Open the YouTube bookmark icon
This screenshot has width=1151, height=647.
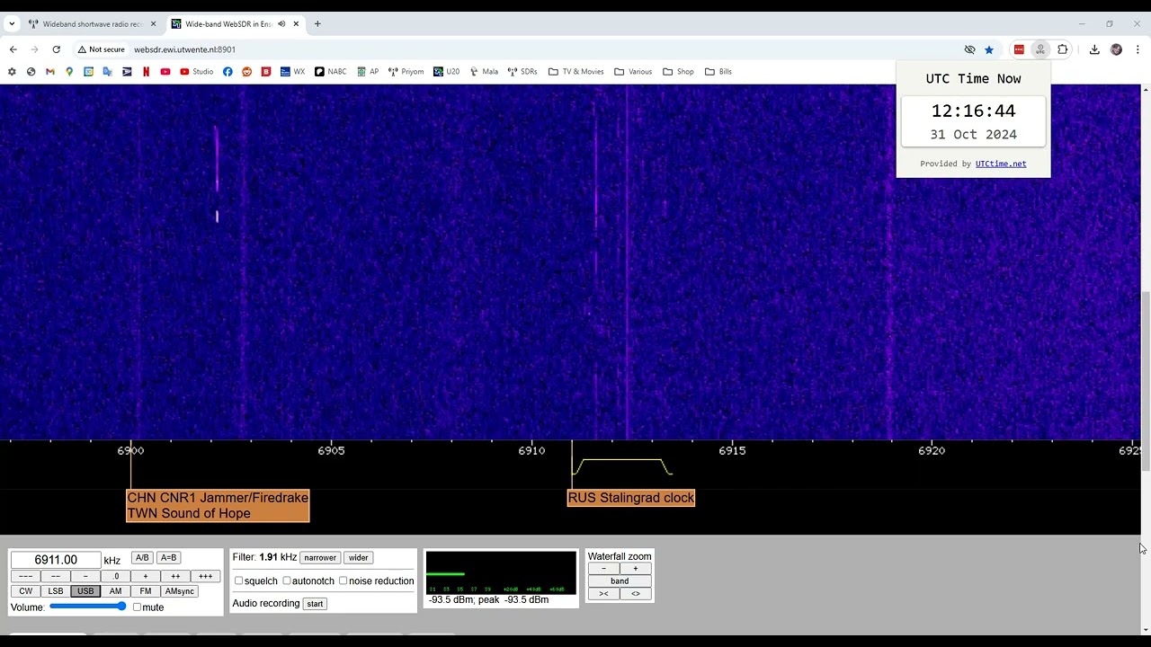click(165, 72)
